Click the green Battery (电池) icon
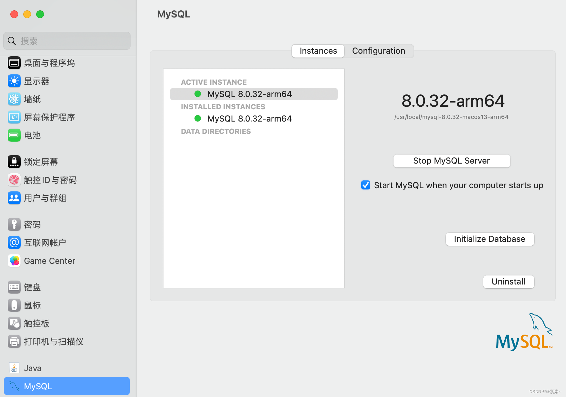 point(14,135)
